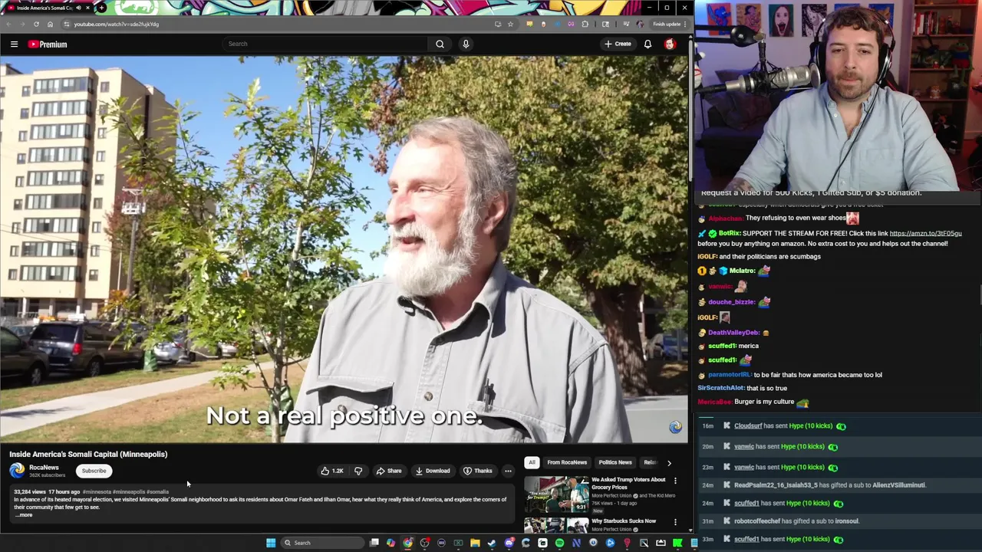Image resolution: width=982 pixels, height=552 pixels.
Task: Select the From RocaNews chip
Action: pos(567,462)
